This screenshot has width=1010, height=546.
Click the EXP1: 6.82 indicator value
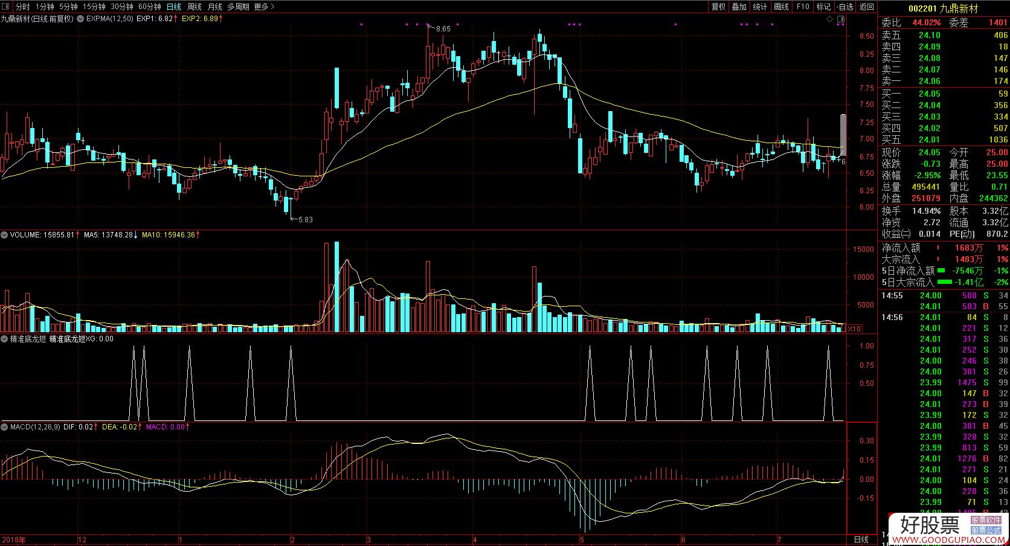click(156, 19)
